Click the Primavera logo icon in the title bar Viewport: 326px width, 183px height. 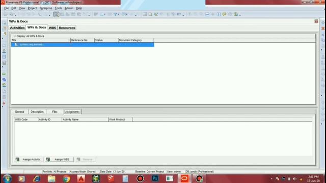3,2
